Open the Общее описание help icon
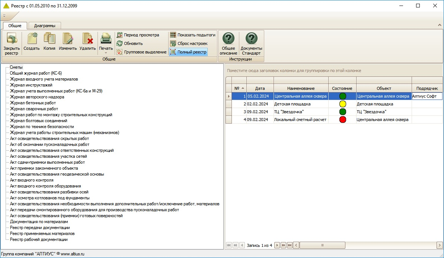Screen dimensions: 444x258 click(x=228, y=39)
